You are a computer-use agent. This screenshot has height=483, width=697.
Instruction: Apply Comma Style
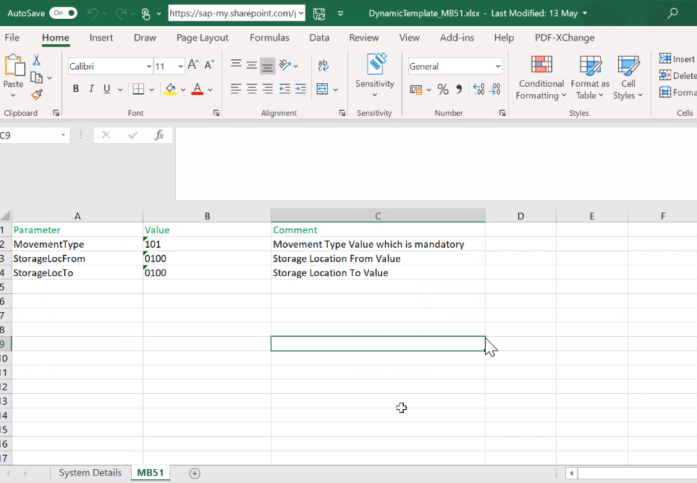(x=459, y=89)
